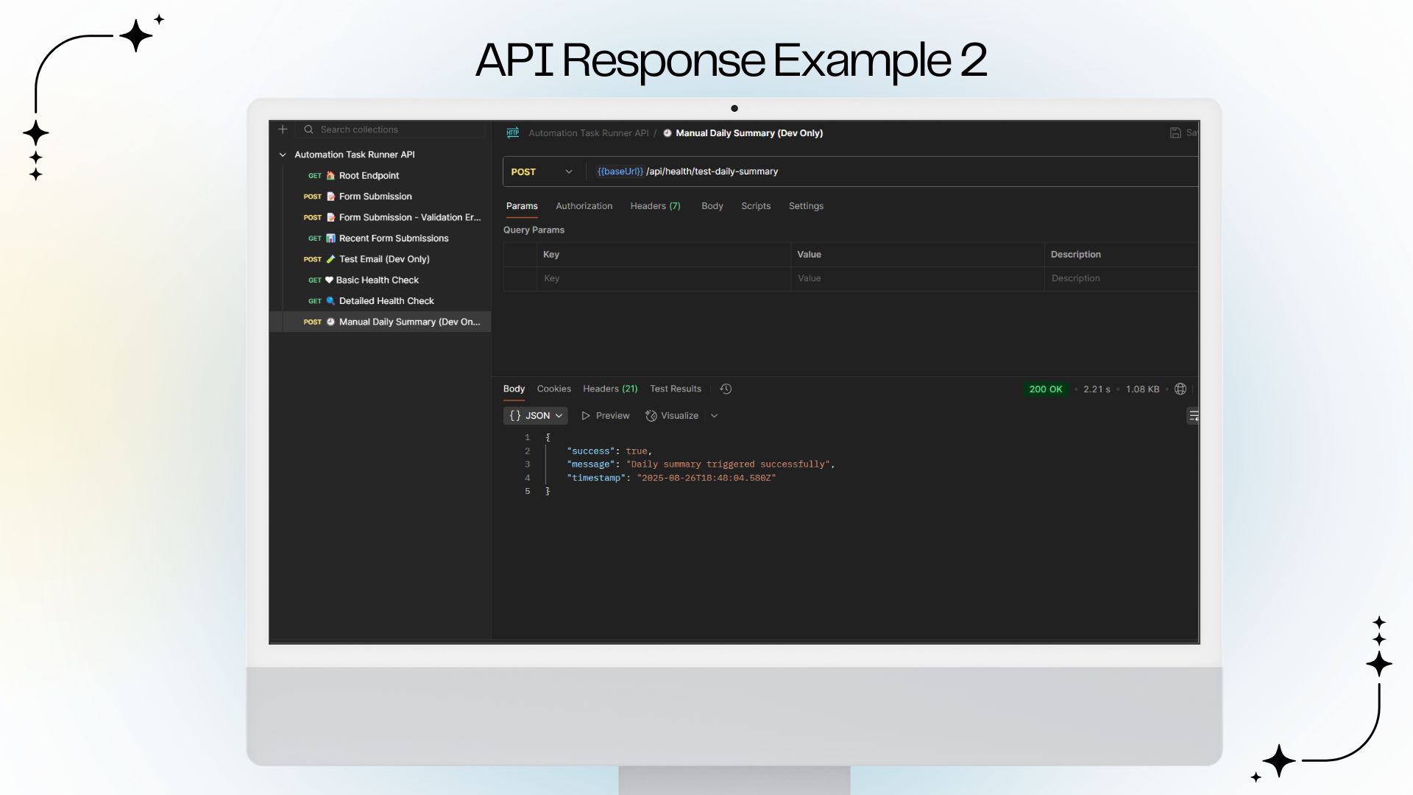Click the search magnifier in collections sidebar
The height and width of the screenshot is (795, 1413).
309,130
